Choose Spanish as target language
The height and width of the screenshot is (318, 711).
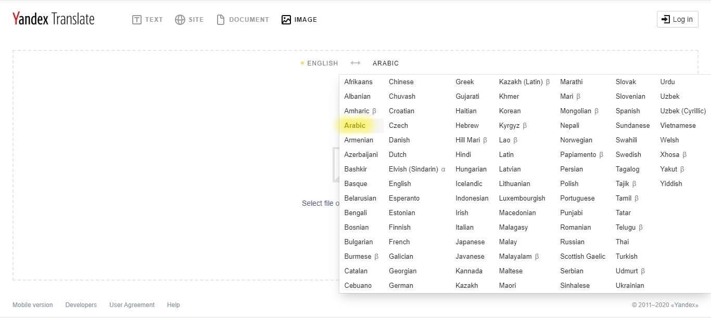[x=628, y=111]
